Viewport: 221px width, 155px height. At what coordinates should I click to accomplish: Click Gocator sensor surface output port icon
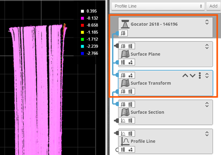coord(123,33)
